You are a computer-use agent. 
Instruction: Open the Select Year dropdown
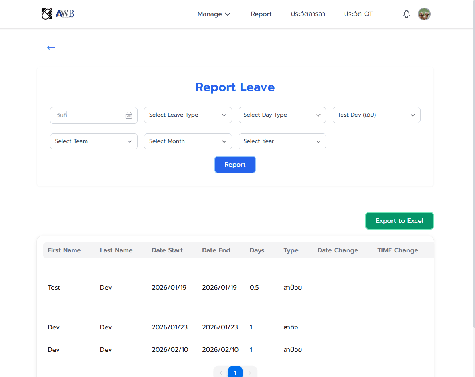[x=282, y=141]
